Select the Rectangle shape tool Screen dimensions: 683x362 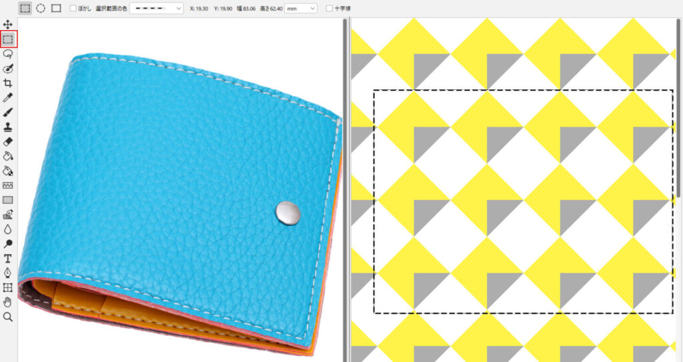8,200
